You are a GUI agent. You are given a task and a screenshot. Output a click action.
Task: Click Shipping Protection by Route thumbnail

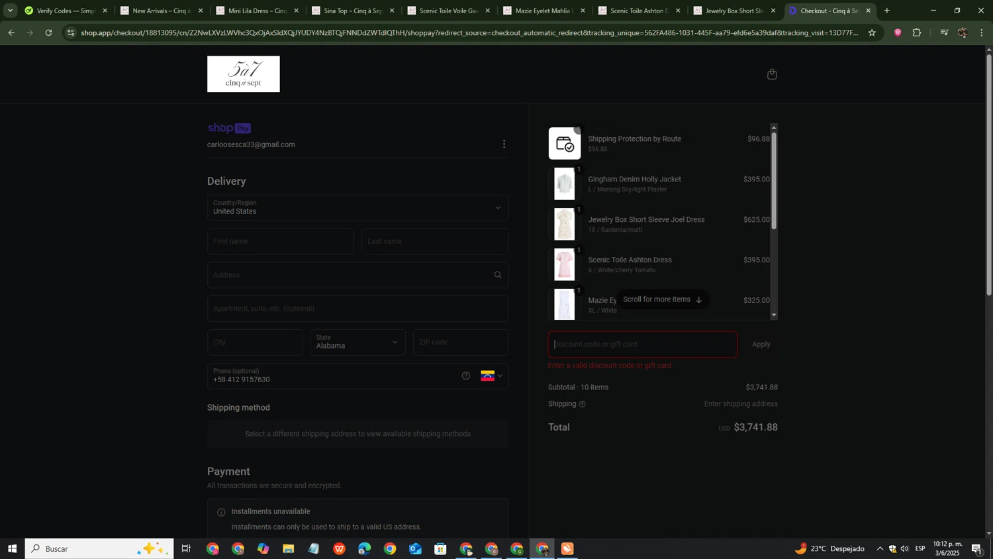[x=565, y=144]
